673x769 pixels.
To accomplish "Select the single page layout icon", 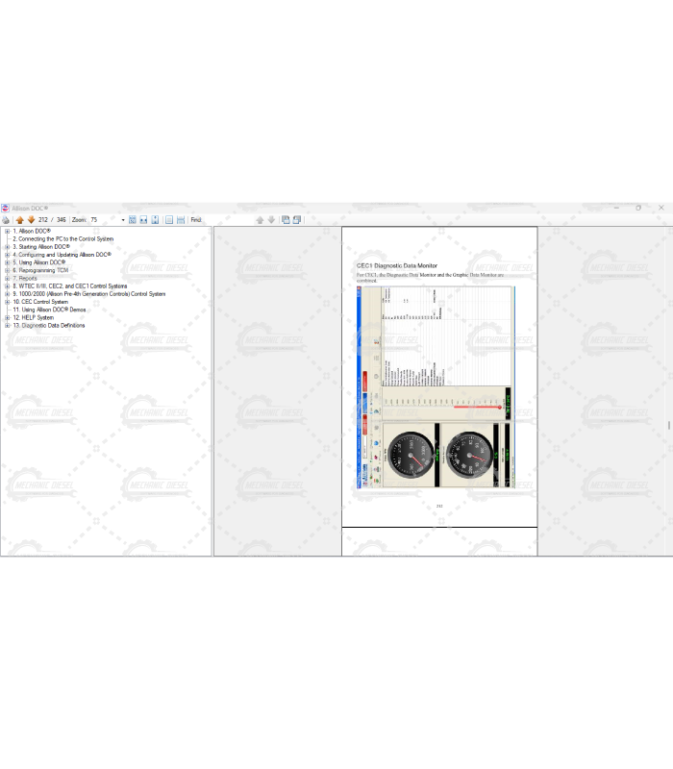I will [x=169, y=220].
